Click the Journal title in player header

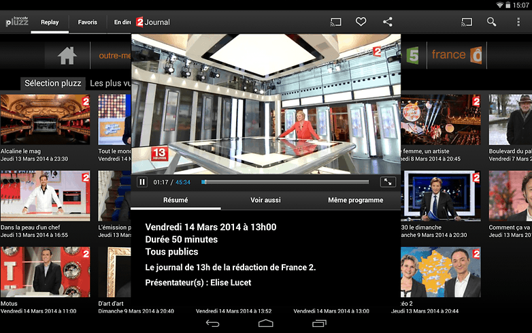[157, 22]
